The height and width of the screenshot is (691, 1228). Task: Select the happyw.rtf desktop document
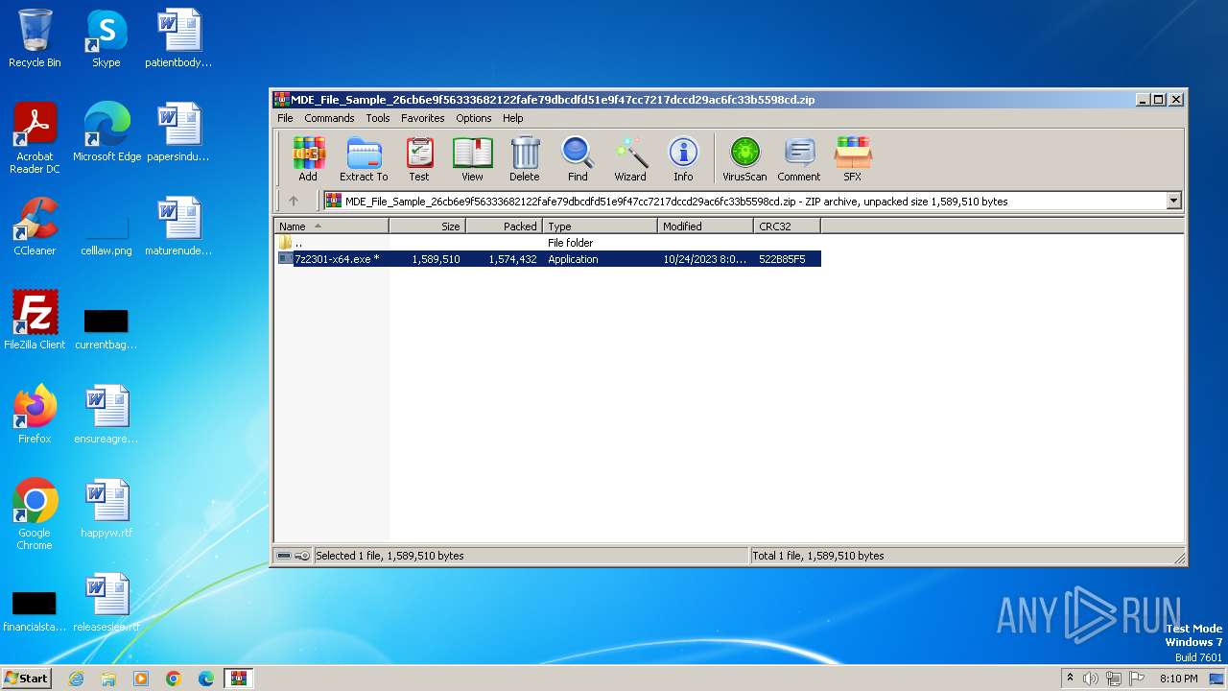(x=106, y=509)
